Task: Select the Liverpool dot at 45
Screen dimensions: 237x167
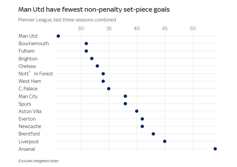Action: tap(165, 141)
